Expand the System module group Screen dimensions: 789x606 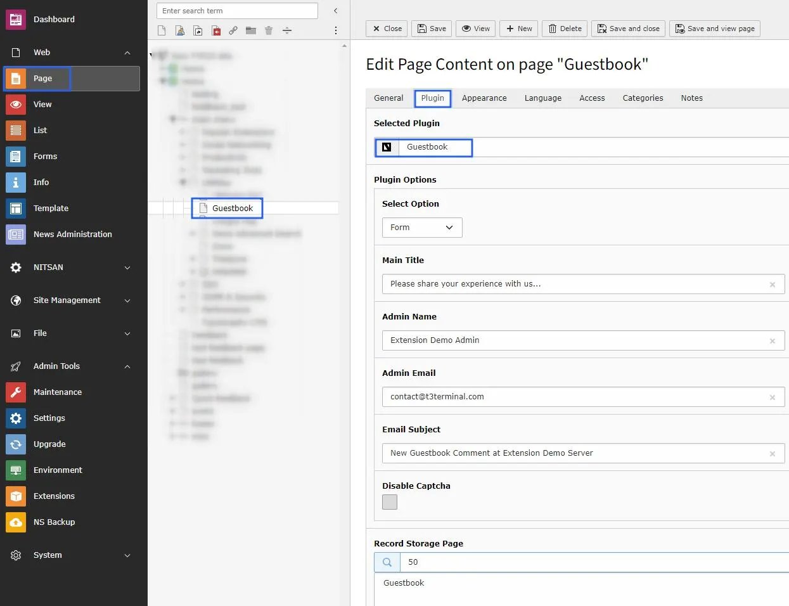127,555
